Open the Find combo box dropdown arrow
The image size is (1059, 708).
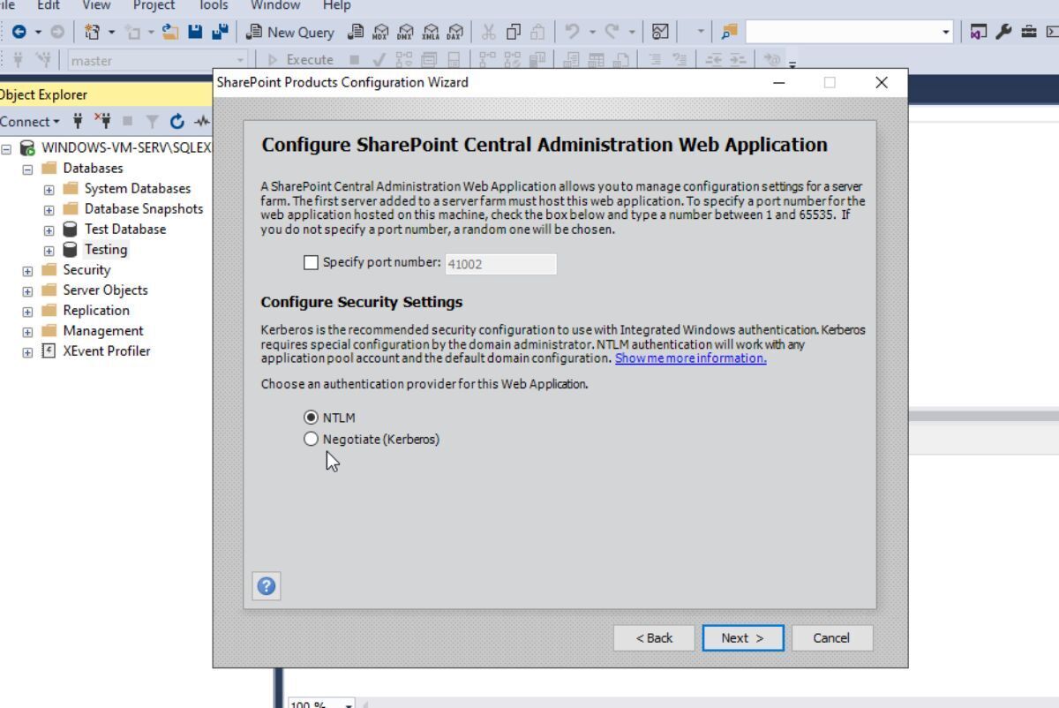click(x=946, y=32)
